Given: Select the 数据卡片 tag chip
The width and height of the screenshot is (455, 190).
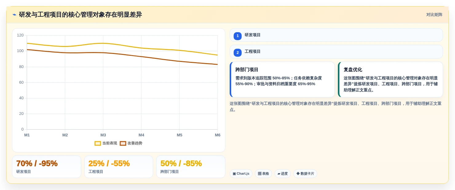Looking at the screenshot, I should [305, 174].
